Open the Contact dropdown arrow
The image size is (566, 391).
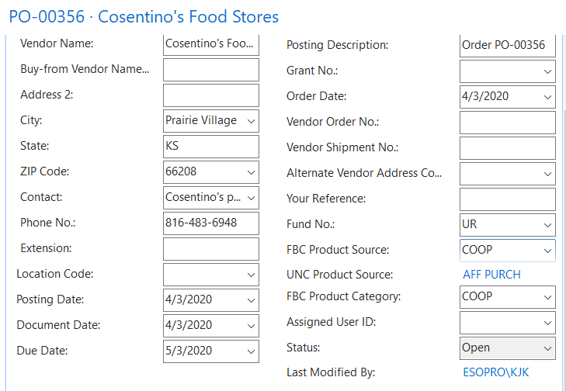(251, 198)
